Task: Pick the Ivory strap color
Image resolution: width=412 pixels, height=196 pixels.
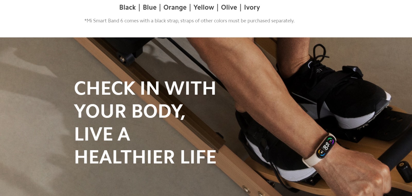Action: tap(252, 8)
